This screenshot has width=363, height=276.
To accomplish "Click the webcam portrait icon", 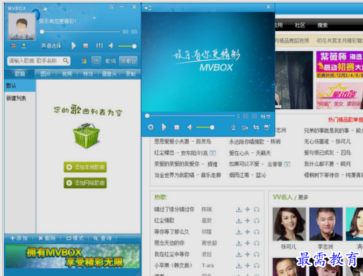I will click(x=233, y=128).
